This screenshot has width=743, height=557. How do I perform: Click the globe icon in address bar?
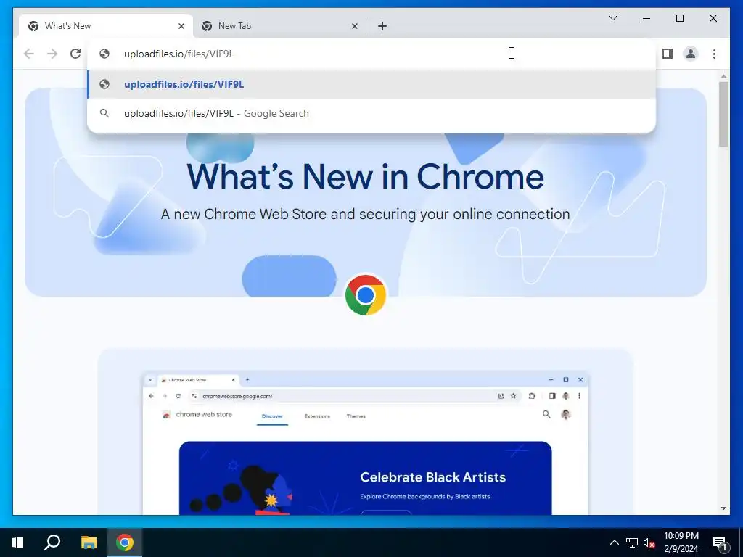pos(104,54)
